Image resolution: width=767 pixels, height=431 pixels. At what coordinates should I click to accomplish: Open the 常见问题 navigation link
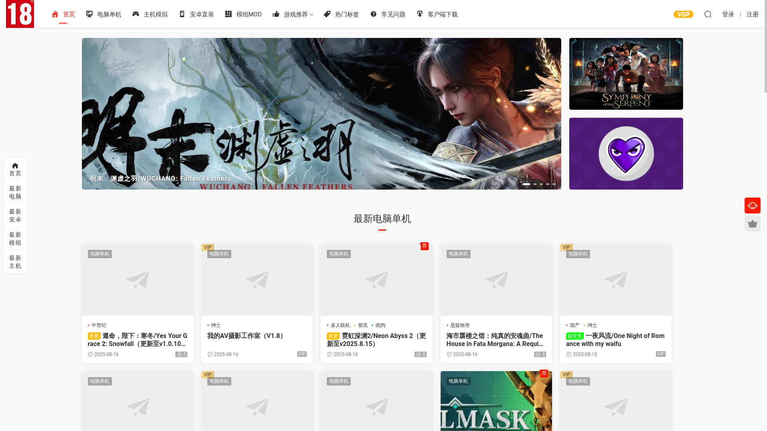[x=387, y=14]
